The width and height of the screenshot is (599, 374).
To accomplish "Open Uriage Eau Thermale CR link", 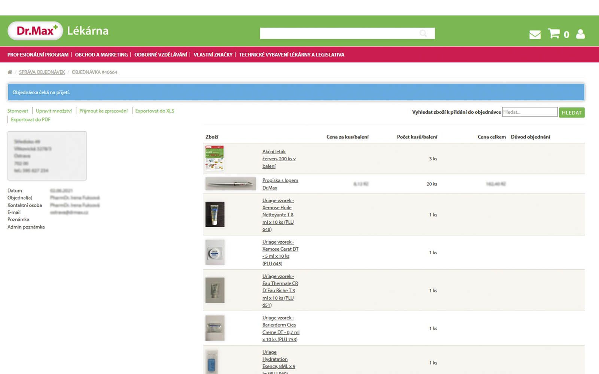I will pyautogui.click(x=280, y=291).
